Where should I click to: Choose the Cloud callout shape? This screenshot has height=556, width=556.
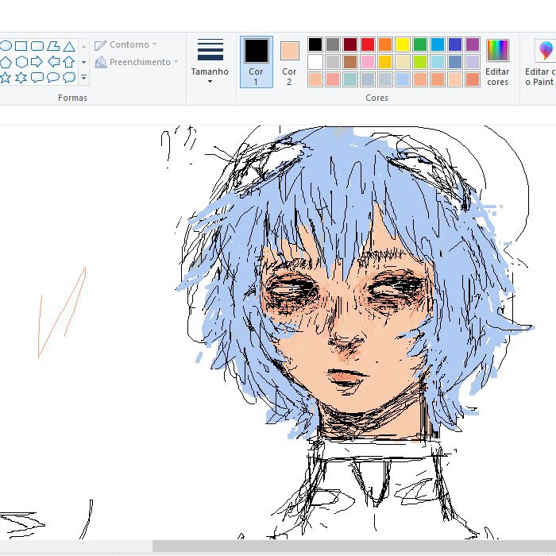coord(69,77)
